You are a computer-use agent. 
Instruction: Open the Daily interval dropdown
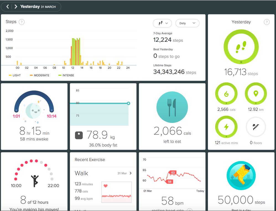pos(187,23)
